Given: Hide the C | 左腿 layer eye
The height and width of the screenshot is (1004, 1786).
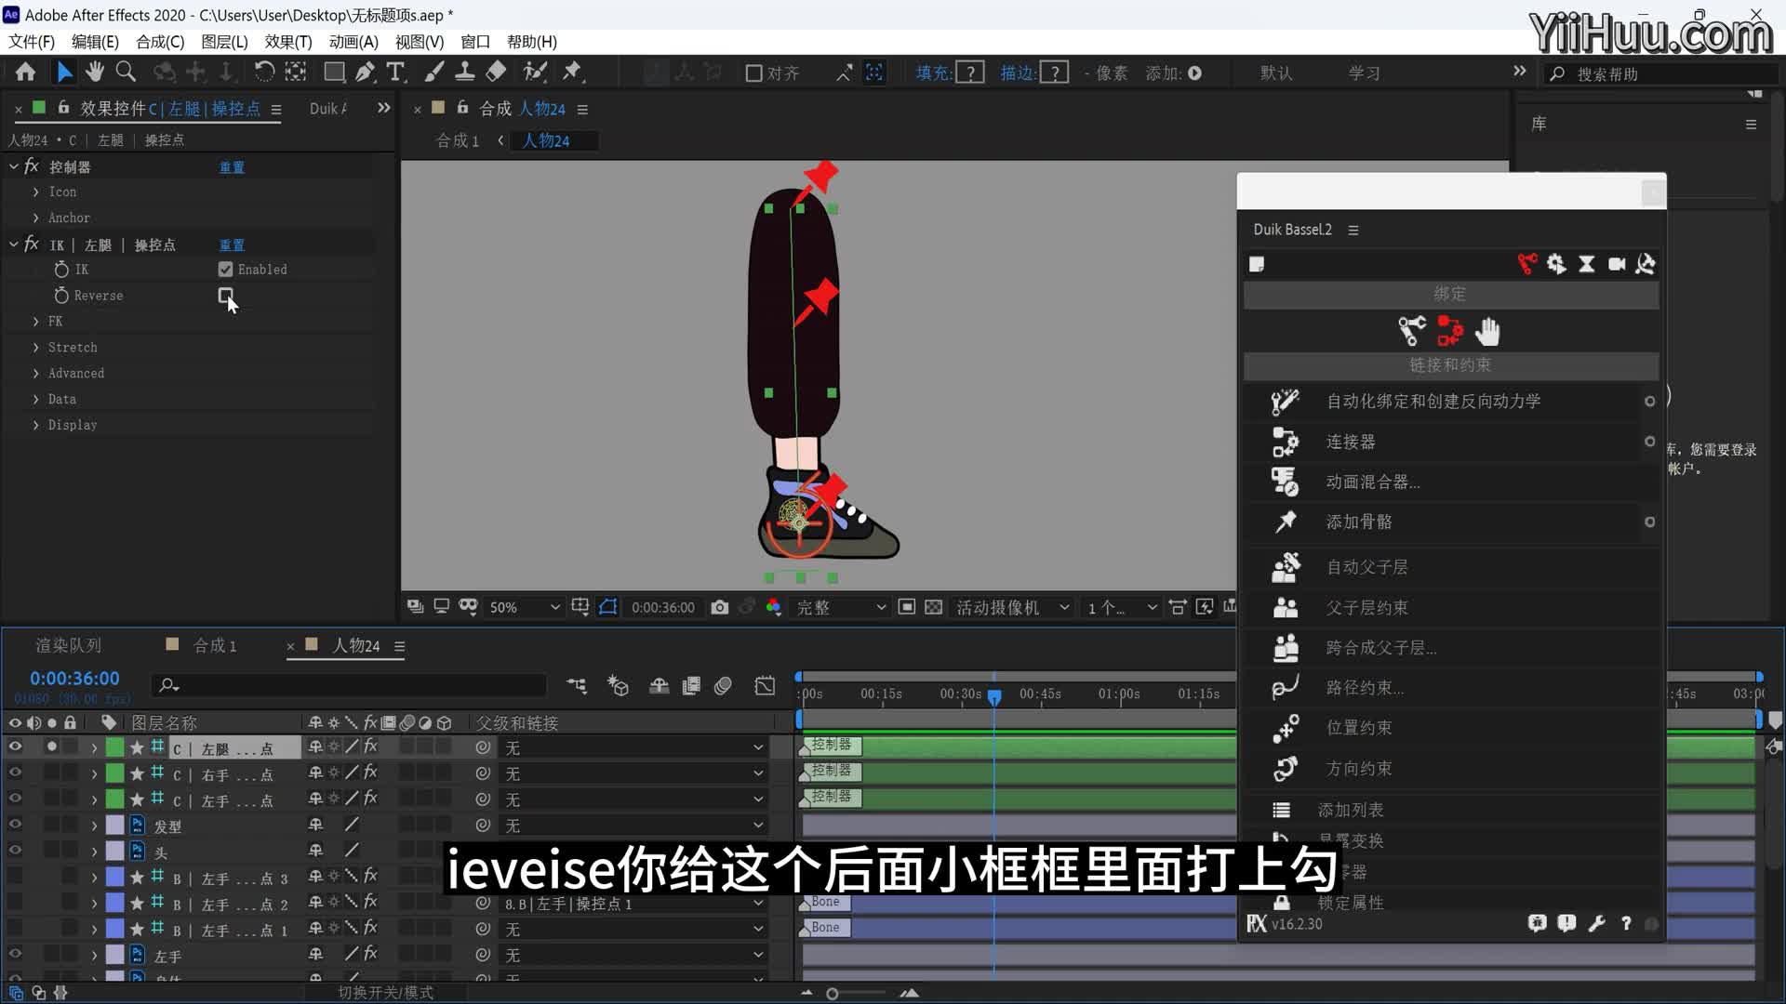Looking at the screenshot, I should tap(15, 746).
